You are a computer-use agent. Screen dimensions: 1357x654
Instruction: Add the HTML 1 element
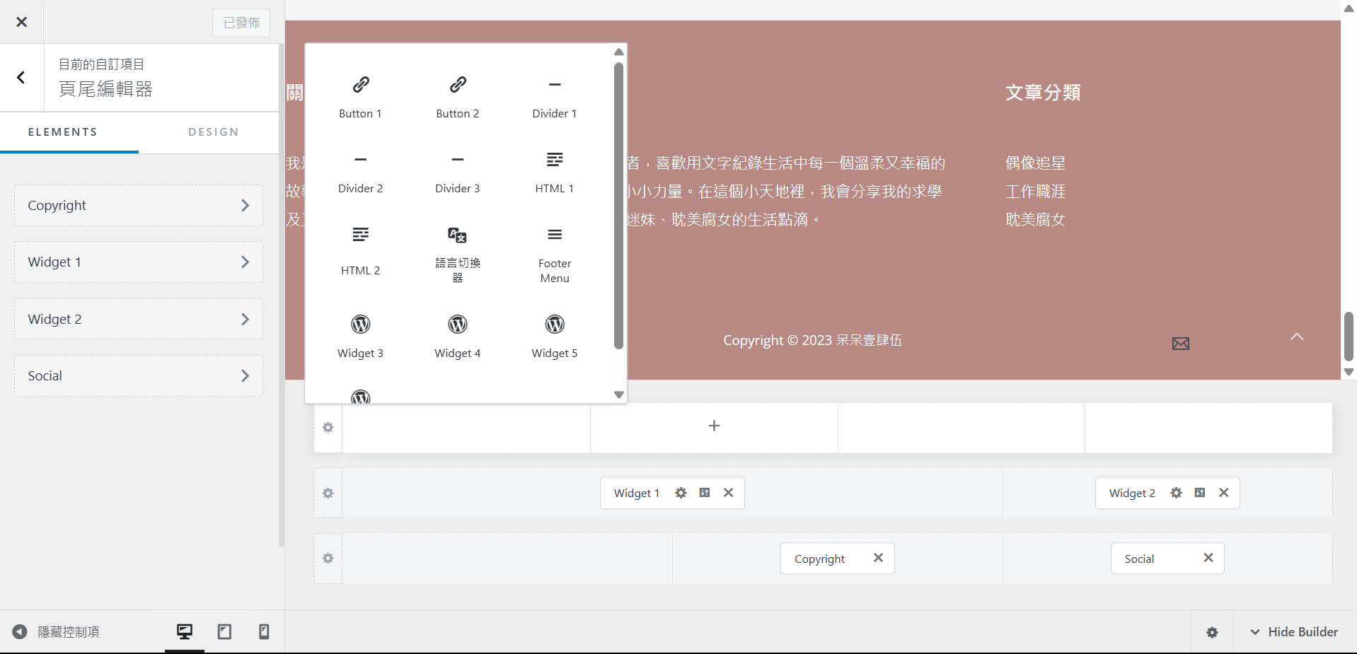[554, 173]
